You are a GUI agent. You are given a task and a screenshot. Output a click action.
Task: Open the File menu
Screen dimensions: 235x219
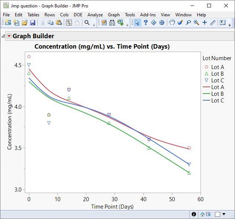(x=6, y=15)
